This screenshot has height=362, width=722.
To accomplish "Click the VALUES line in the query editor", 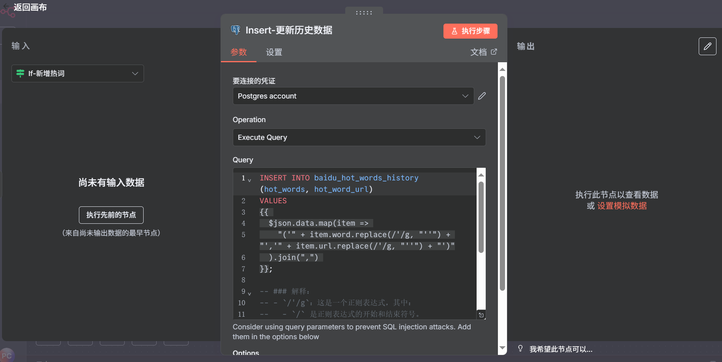I will click(x=273, y=201).
